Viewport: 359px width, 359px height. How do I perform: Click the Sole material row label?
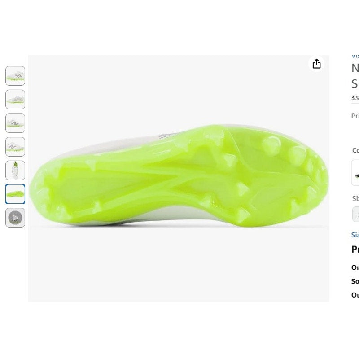pyautogui.click(x=355, y=281)
